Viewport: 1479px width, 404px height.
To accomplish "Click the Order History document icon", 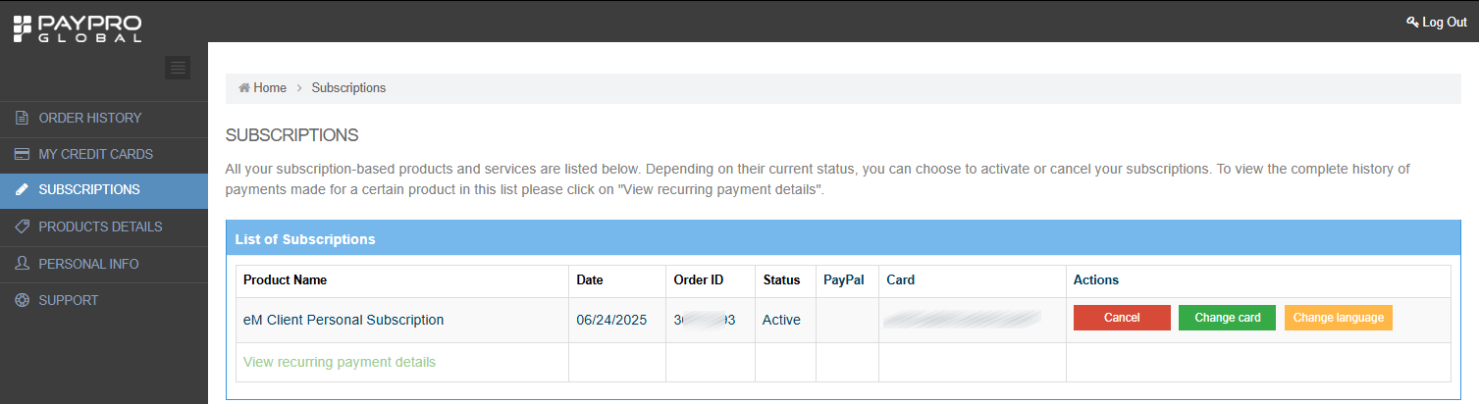I will point(21,119).
